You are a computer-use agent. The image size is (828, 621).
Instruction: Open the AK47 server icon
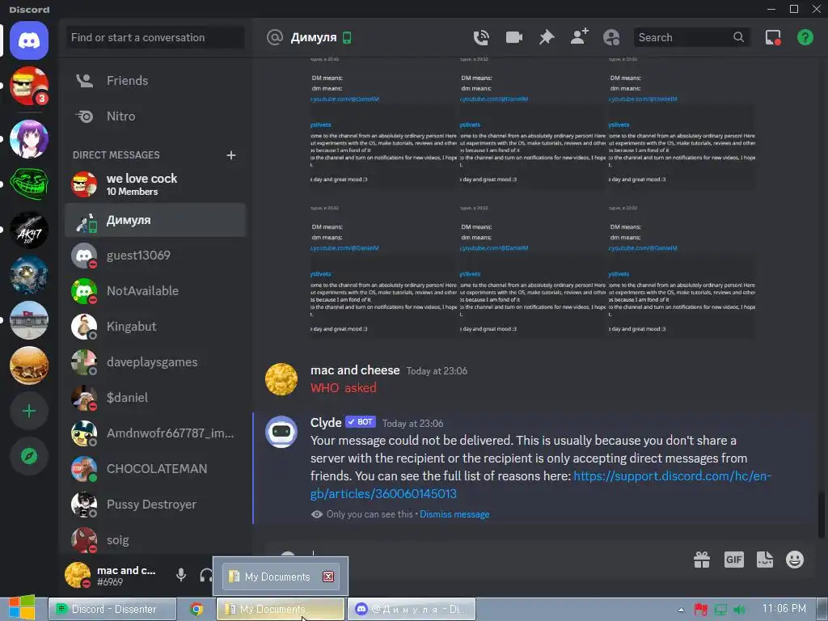(29, 230)
